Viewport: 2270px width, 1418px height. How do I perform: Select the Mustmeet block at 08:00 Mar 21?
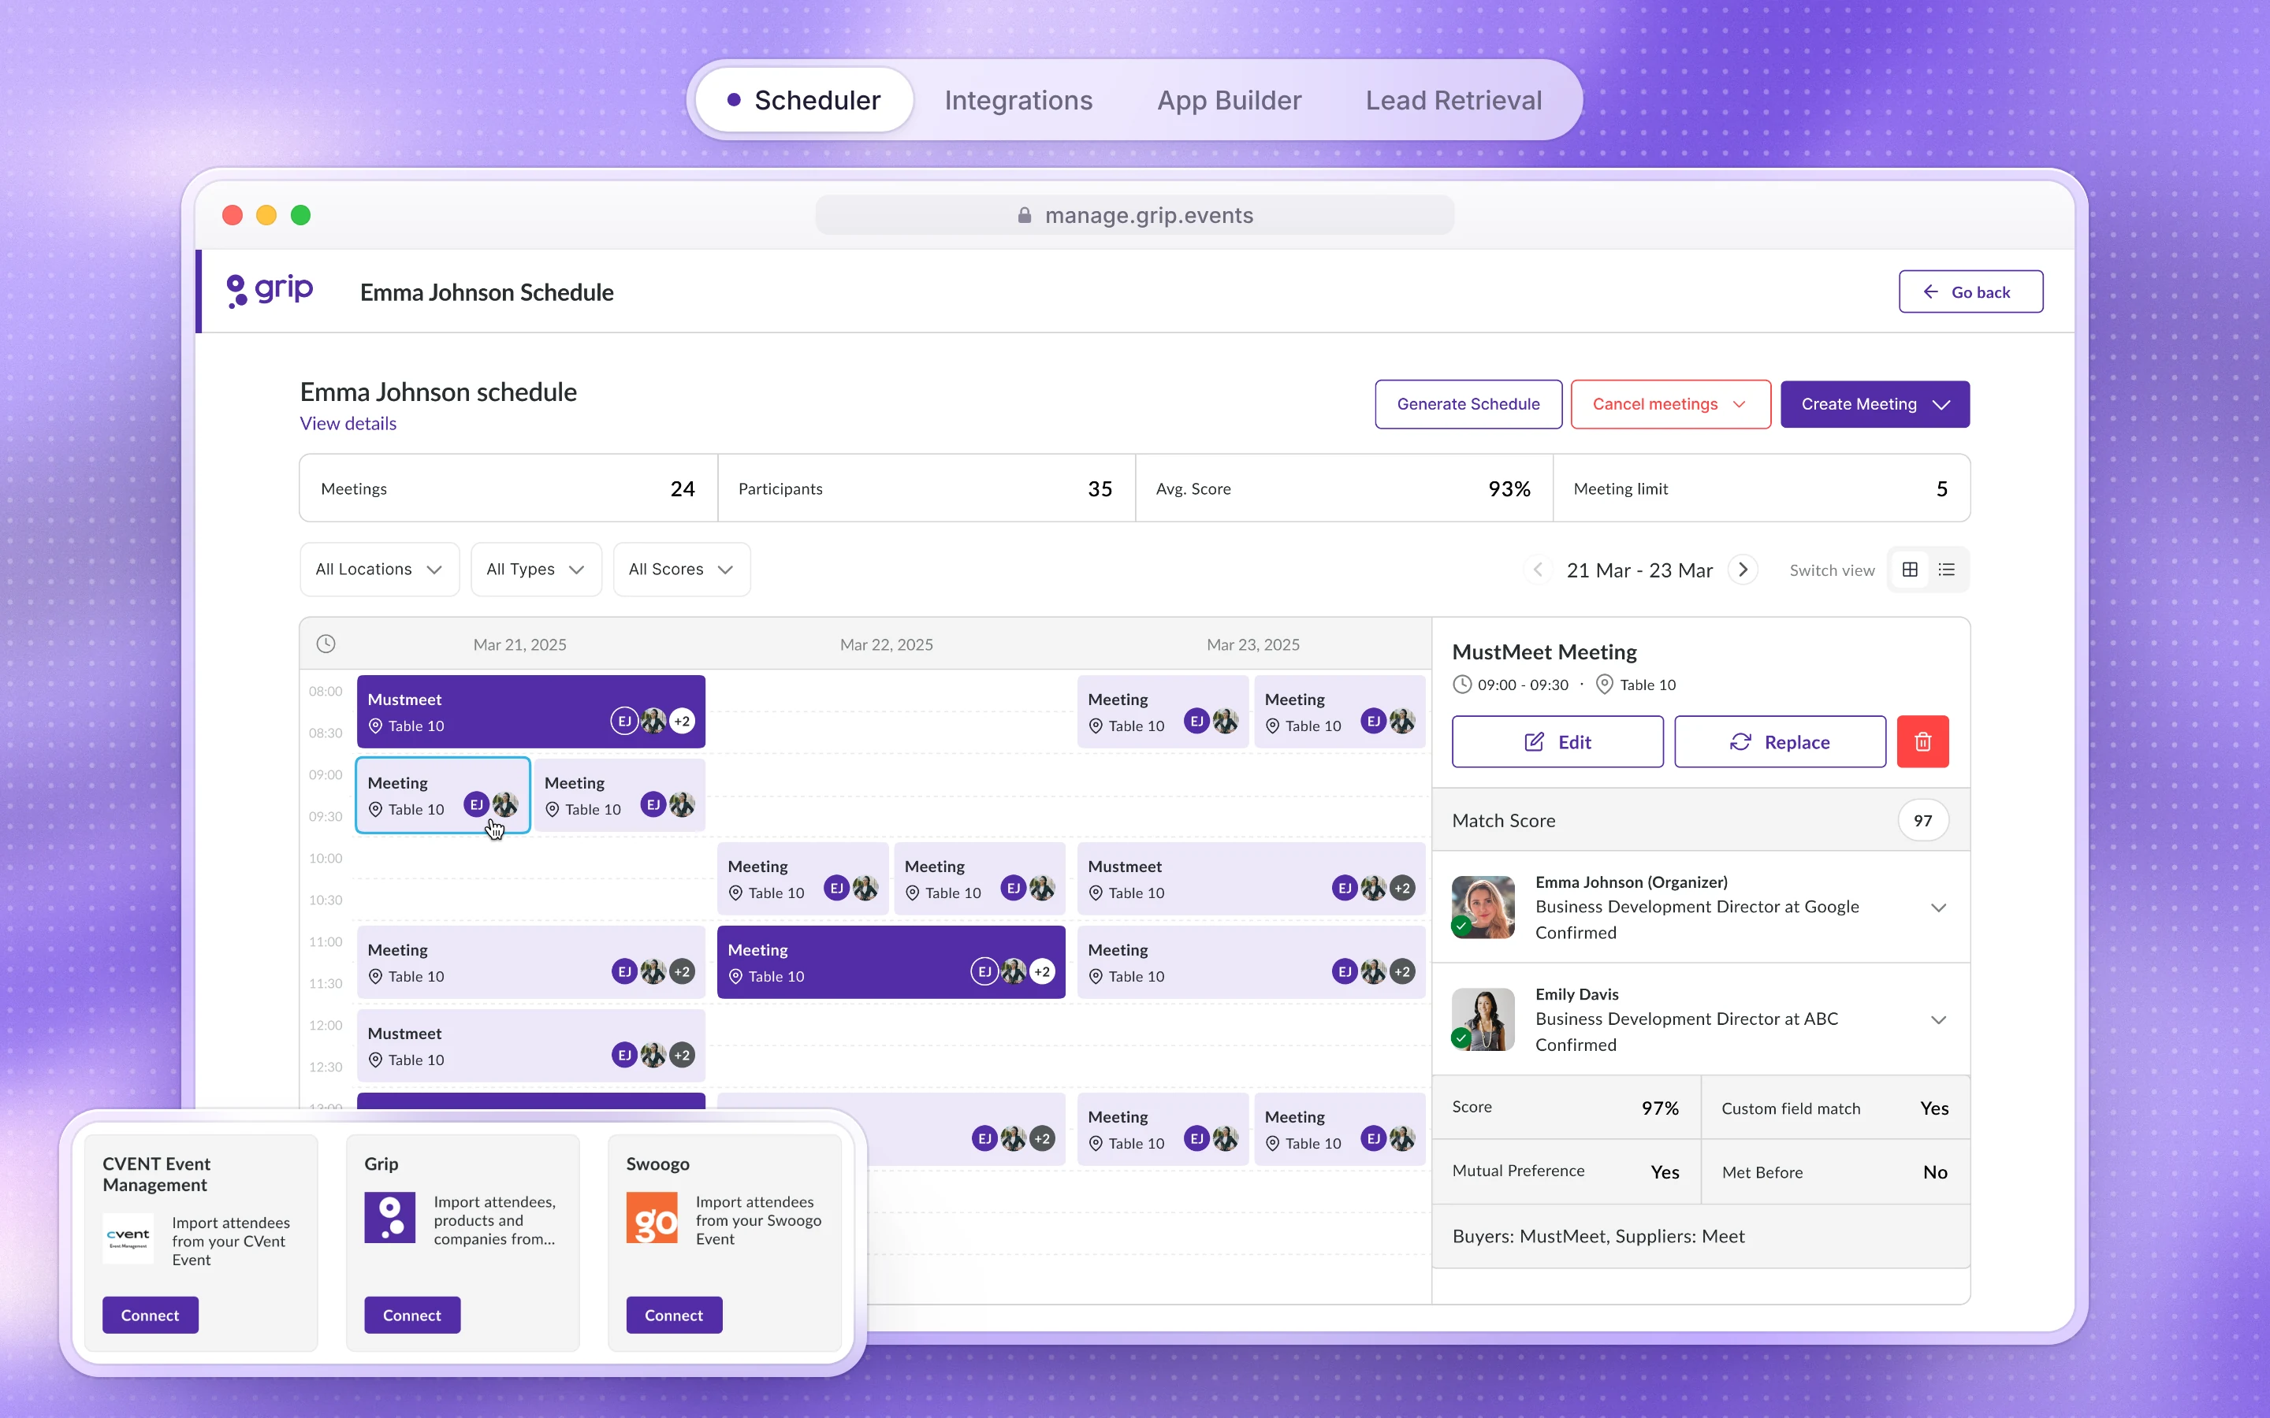click(531, 712)
